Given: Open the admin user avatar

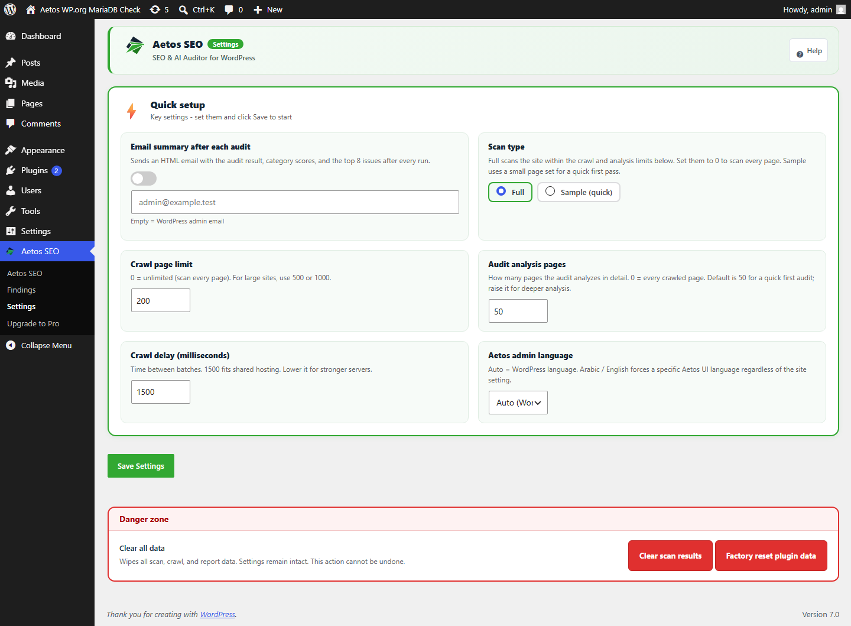Looking at the screenshot, I should pos(841,9).
